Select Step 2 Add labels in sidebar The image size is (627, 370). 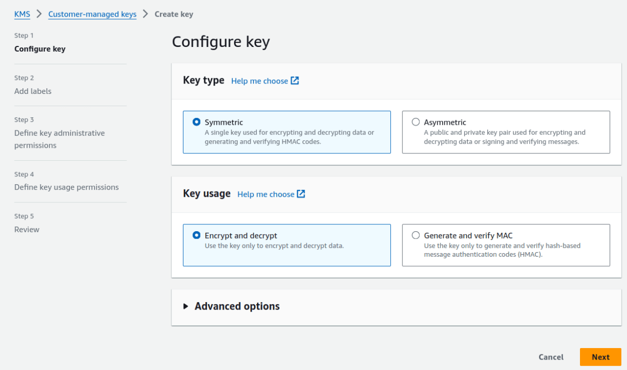click(33, 91)
